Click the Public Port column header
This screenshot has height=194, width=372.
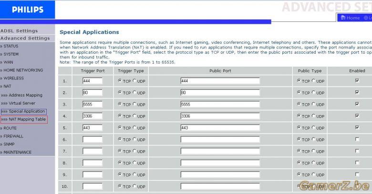coord(220,71)
